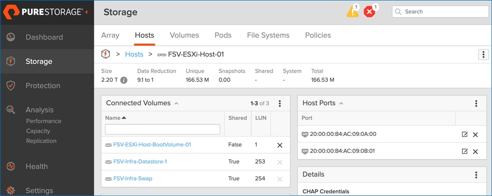
Task: Sort volumes by the Name column
Action: (115, 118)
